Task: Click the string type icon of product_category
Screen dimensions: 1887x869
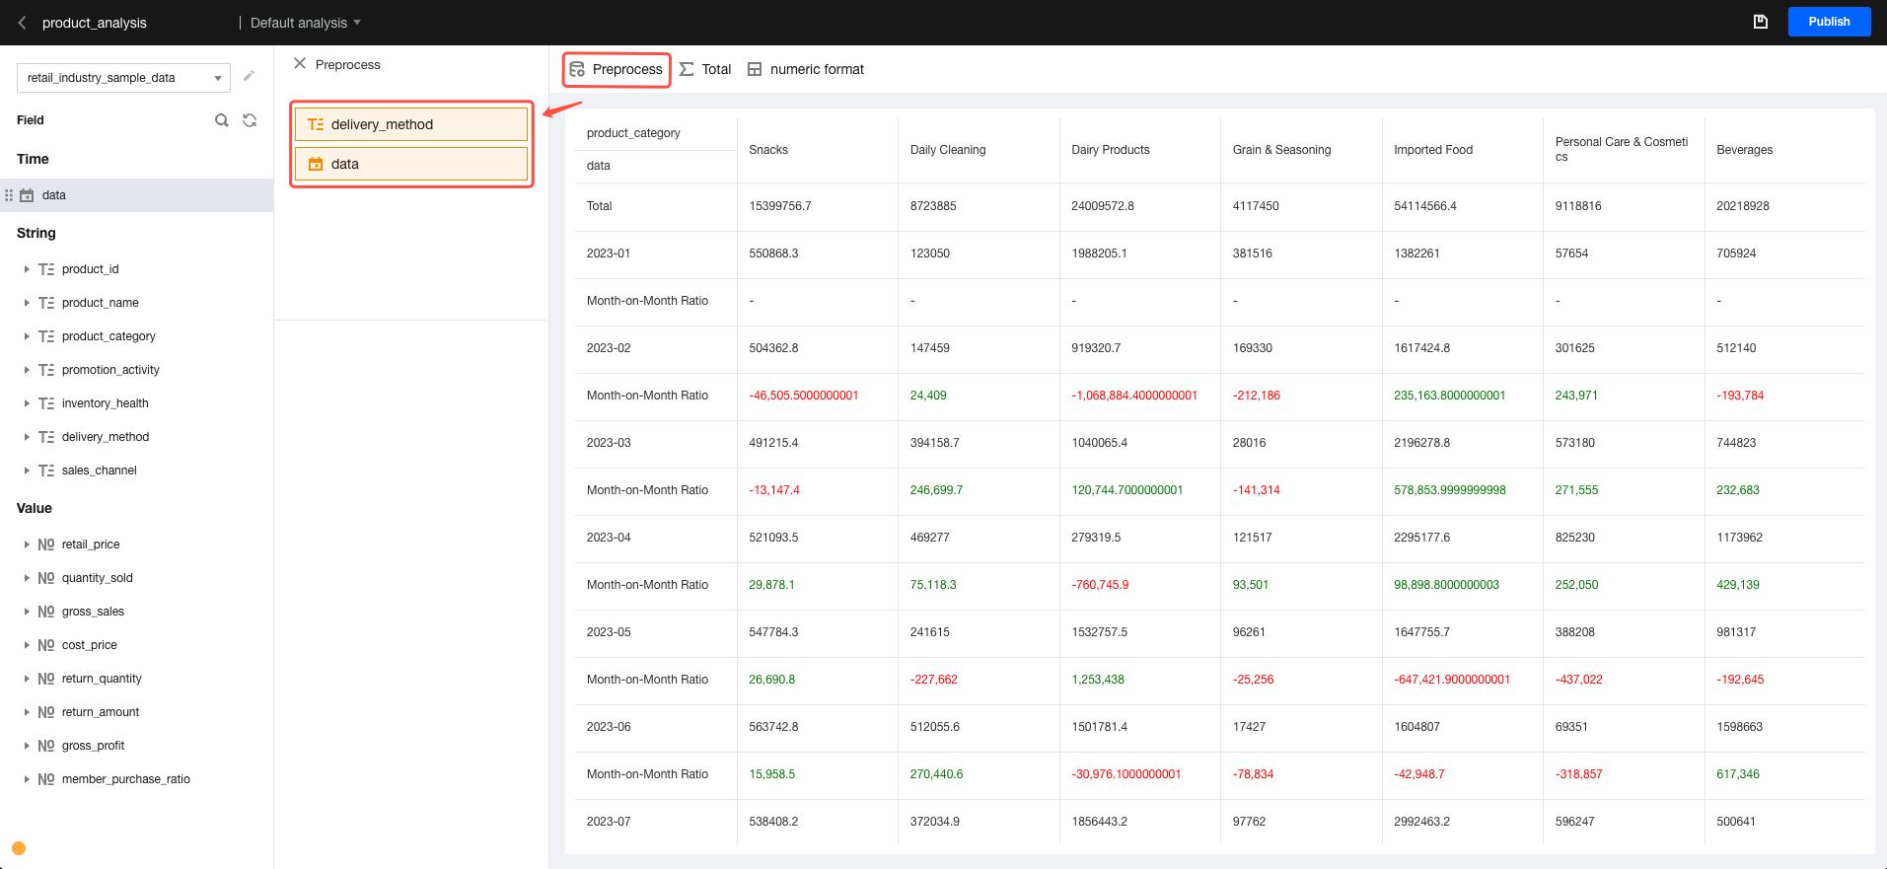Action: click(46, 336)
